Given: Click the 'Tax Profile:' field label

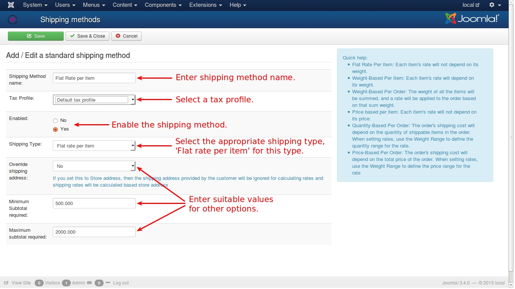Looking at the screenshot, I should tap(21, 98).
